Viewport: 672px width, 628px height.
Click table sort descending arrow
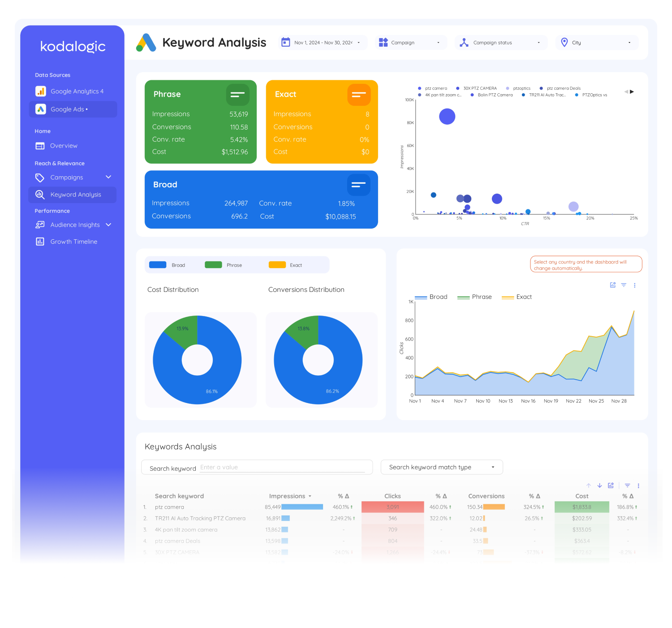coord(599,485)
